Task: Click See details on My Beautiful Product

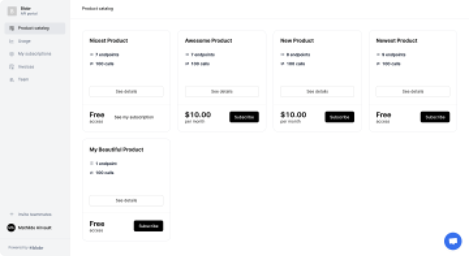Action: tap(126, 201)
